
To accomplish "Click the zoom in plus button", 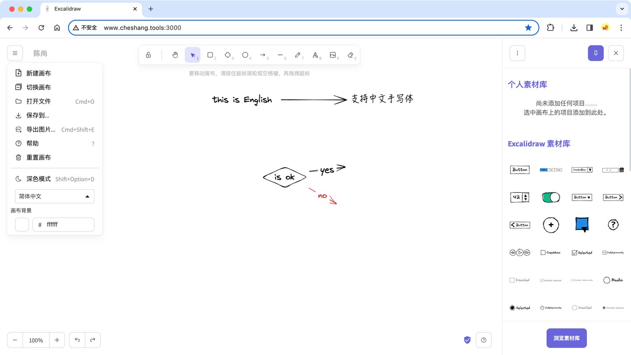I will point(57,340).
